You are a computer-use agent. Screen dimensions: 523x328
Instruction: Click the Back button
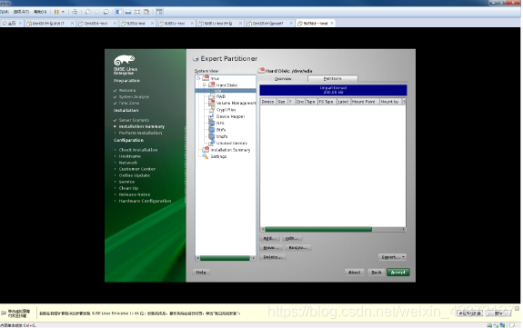pos(377,273)
